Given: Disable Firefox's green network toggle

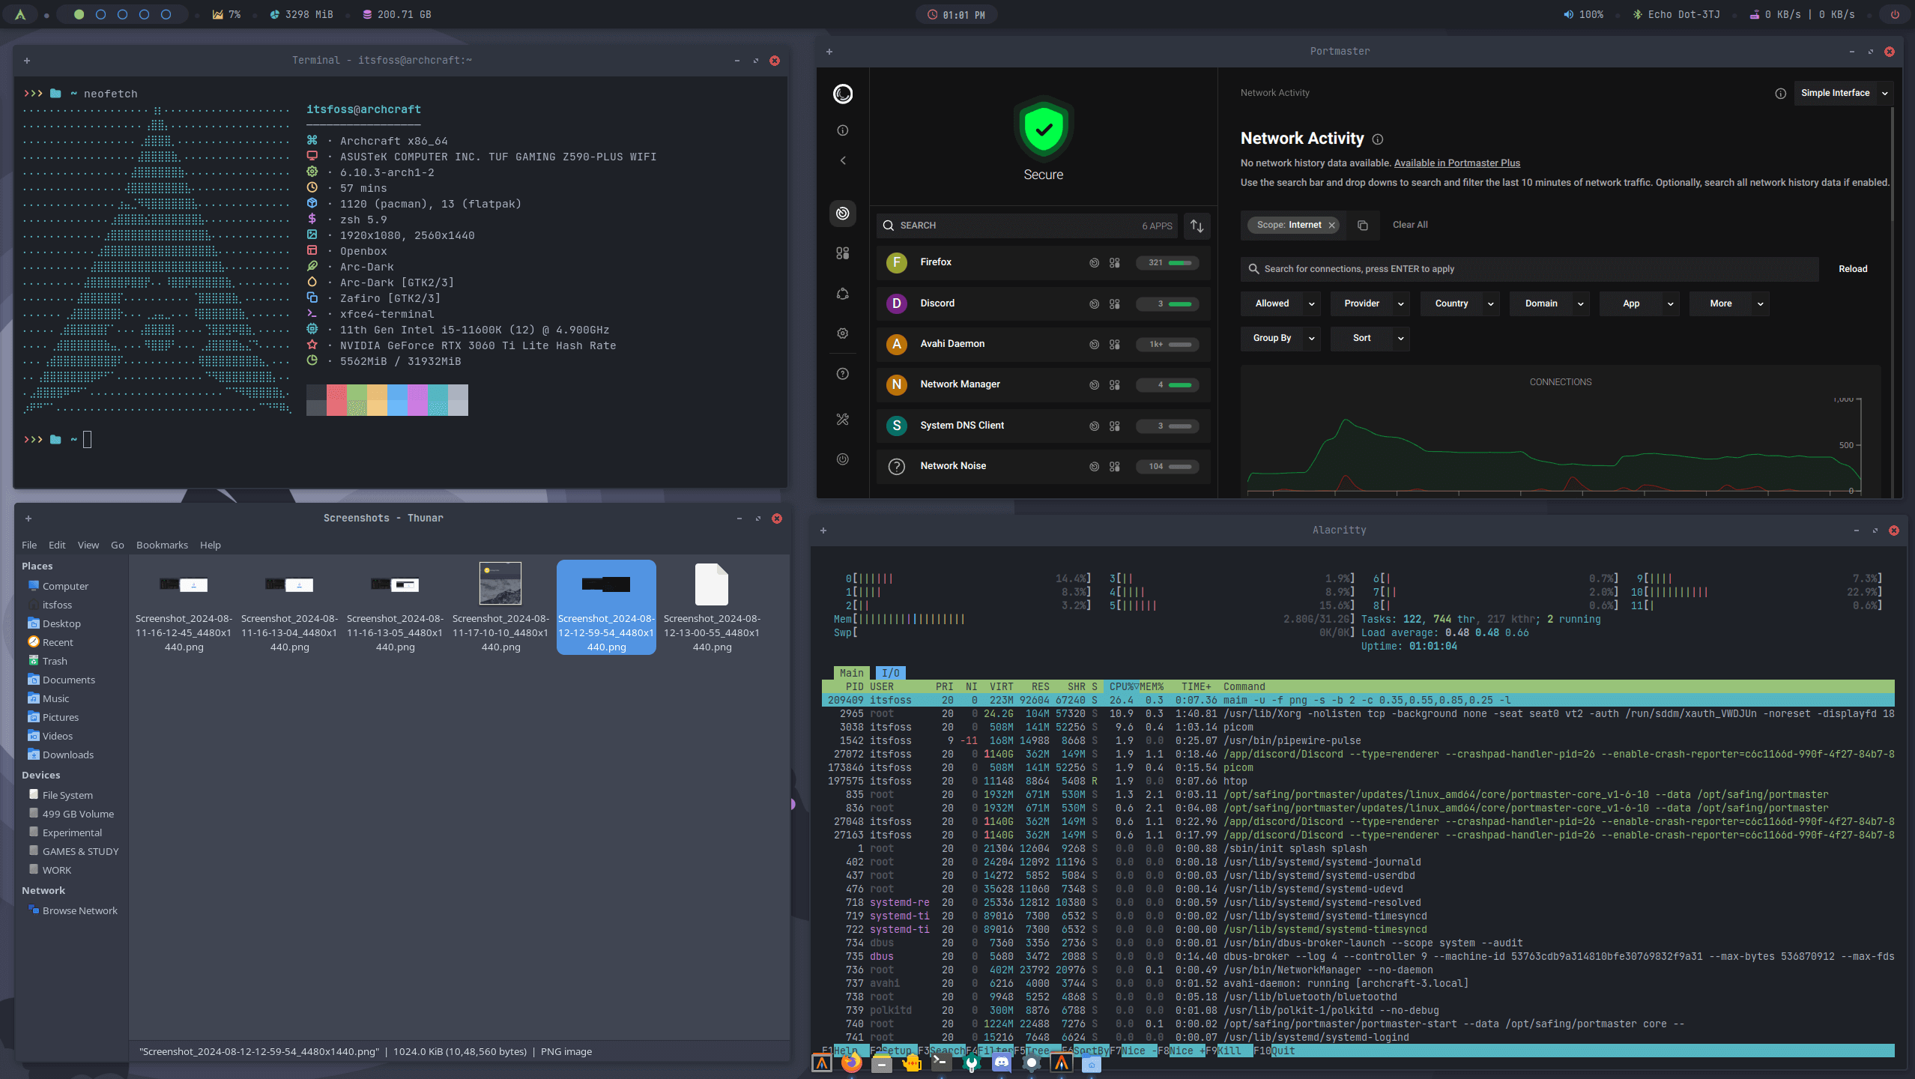Looking at the screenshot, I should [x=1176, y=263].
